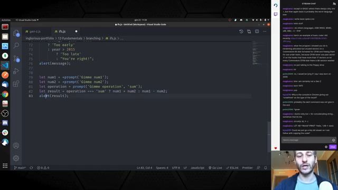Open the Extensions view

[x=16, y=83]
